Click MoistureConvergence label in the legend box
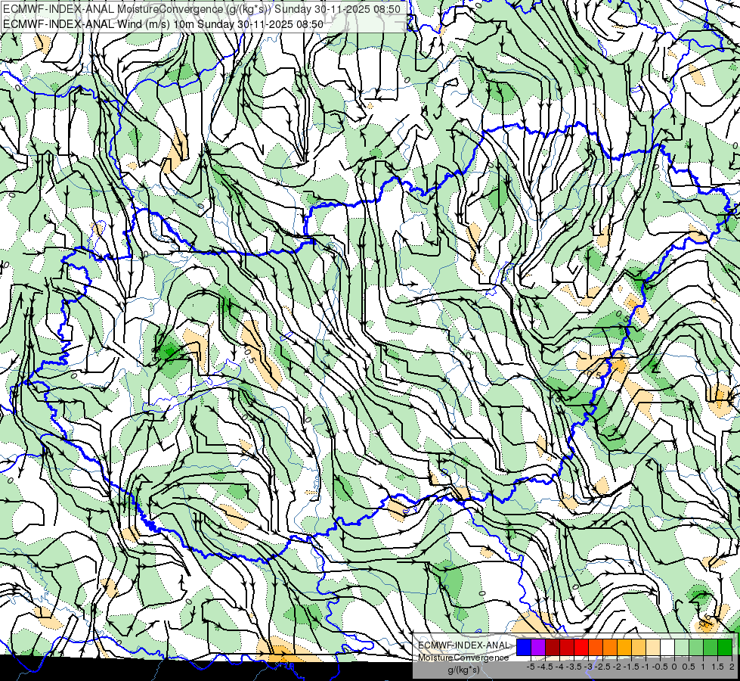Image resolution: width=740 pixels, height=681 pixels. tap(463, 658)
